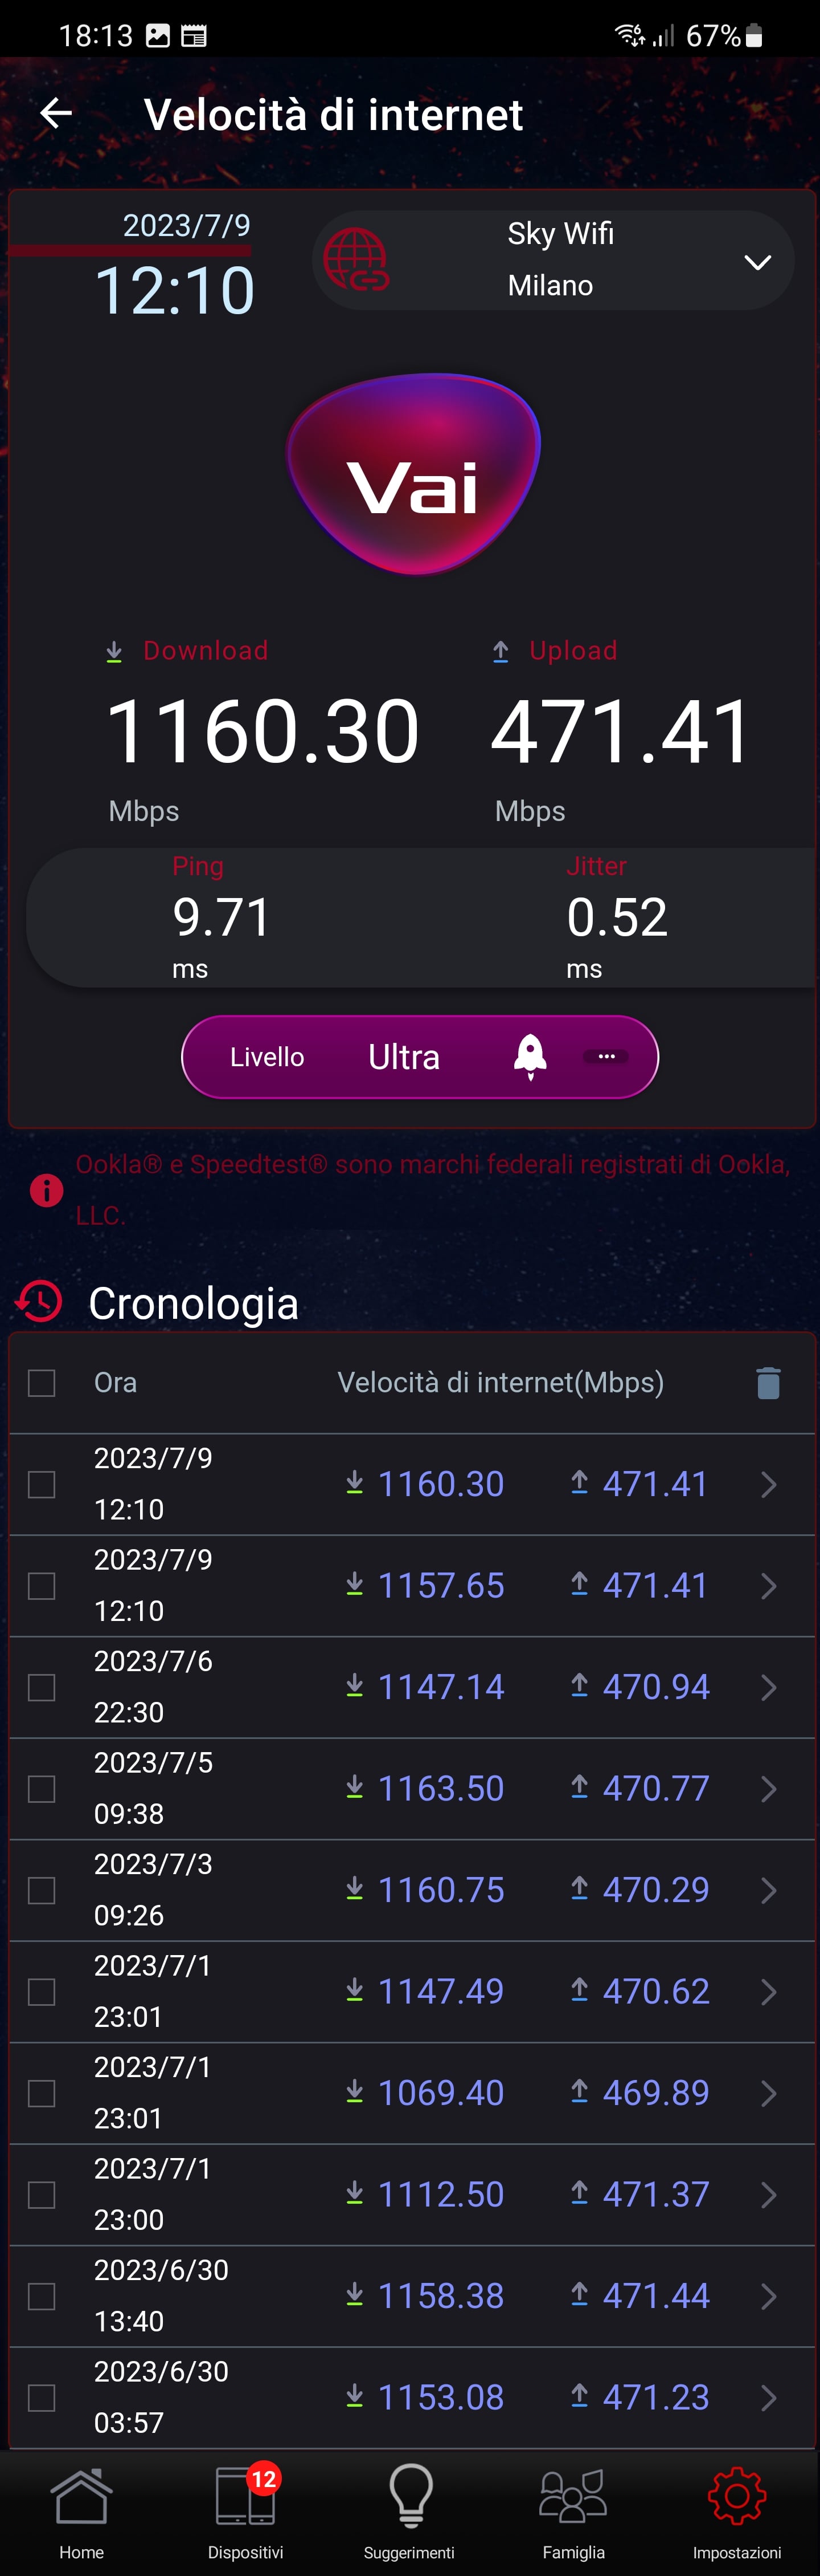Viewport: 820px width, 2576px height.
Task: Toggle the select-all checkbox beside Ora
Action: 42,1383
